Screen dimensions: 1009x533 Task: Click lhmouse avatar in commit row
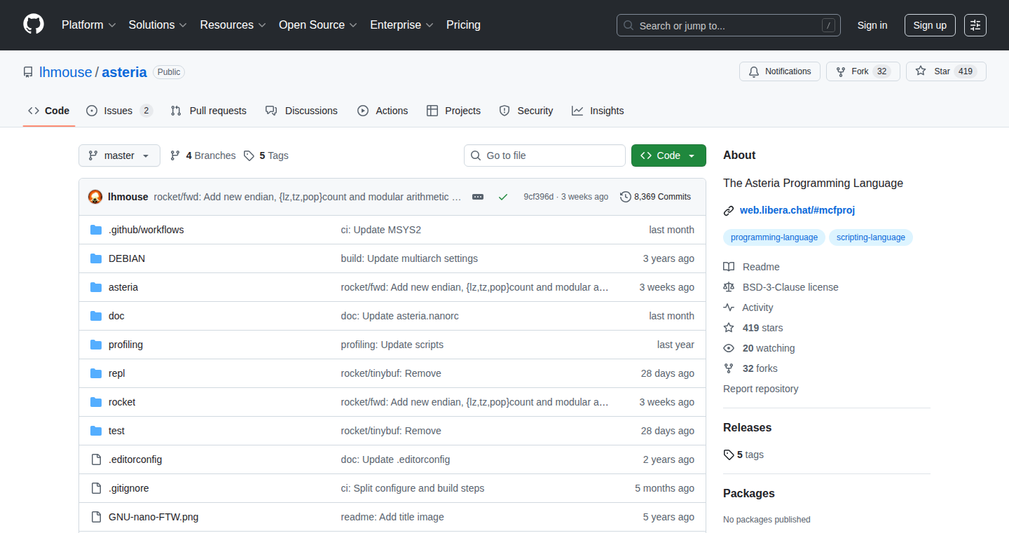coord(95,197)
